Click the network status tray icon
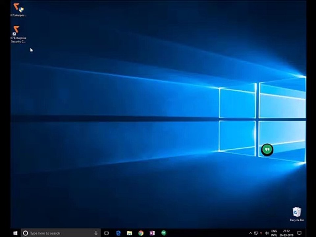316x237 pixels. 256,233
